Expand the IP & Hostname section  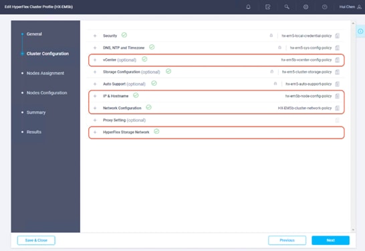point(95,96)
